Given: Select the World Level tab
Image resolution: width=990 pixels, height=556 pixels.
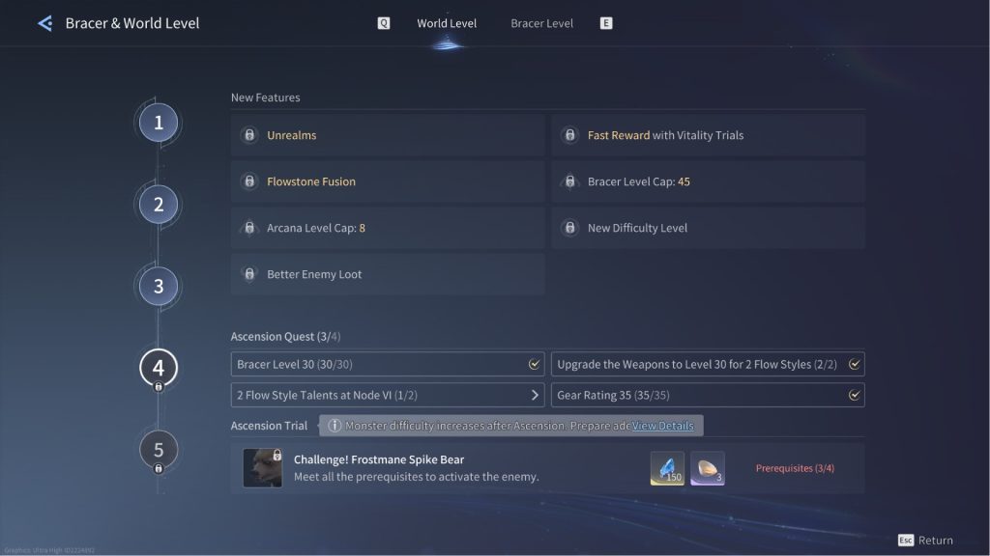Looking at the screenshot, I should (x=447, y=23).
